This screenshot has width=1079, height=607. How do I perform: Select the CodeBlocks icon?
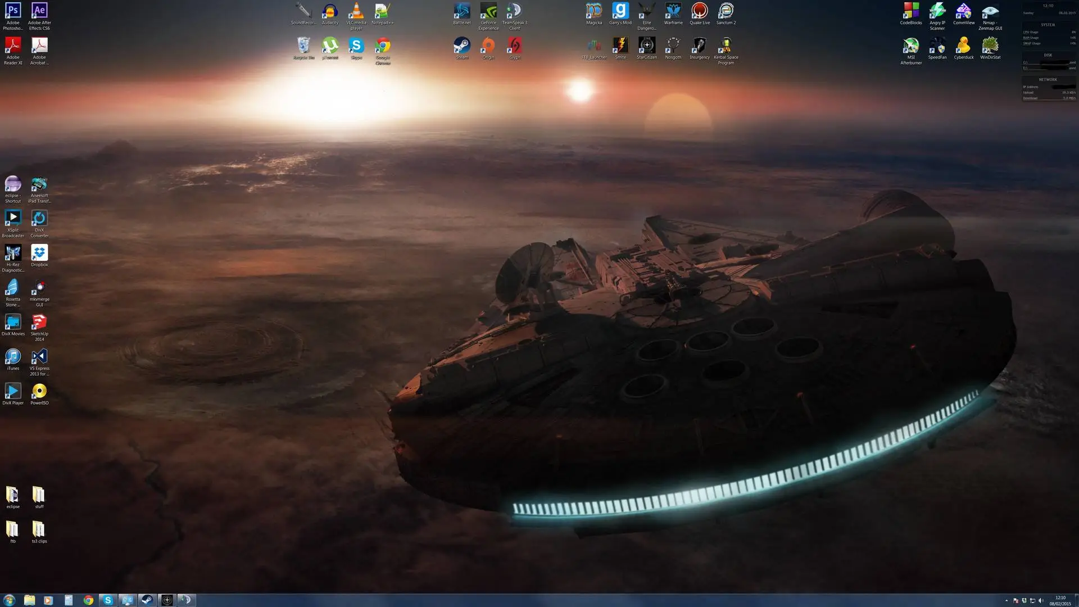[x=911, y=14]
